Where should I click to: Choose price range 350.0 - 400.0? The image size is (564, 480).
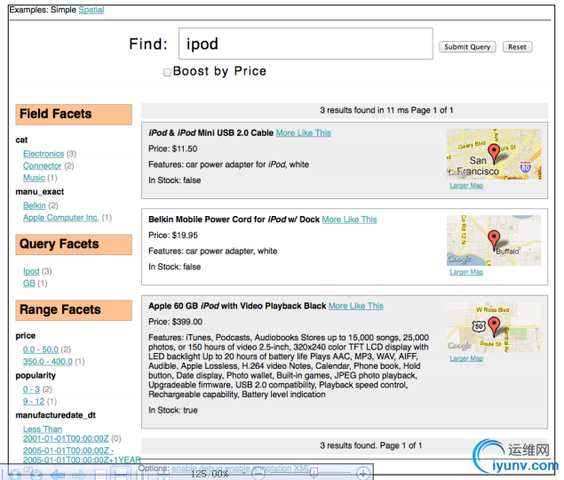pyautogui.click(x=48, y=361)
